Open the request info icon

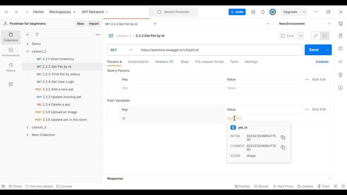point(340,88)
